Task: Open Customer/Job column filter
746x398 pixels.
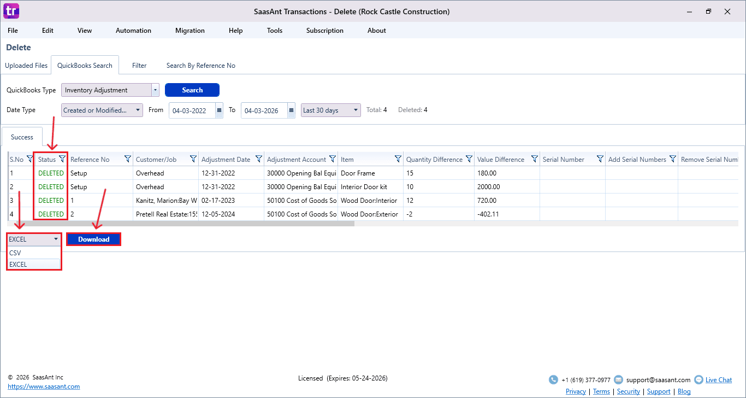Action: pos(193,159)
